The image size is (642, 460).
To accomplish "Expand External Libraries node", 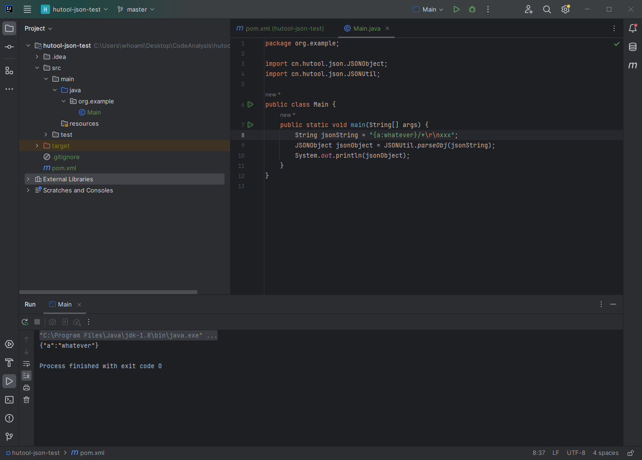I will (28, 179).
